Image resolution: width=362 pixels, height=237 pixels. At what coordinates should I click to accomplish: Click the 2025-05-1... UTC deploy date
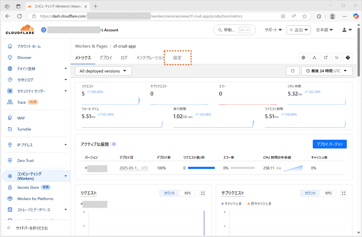134,168
